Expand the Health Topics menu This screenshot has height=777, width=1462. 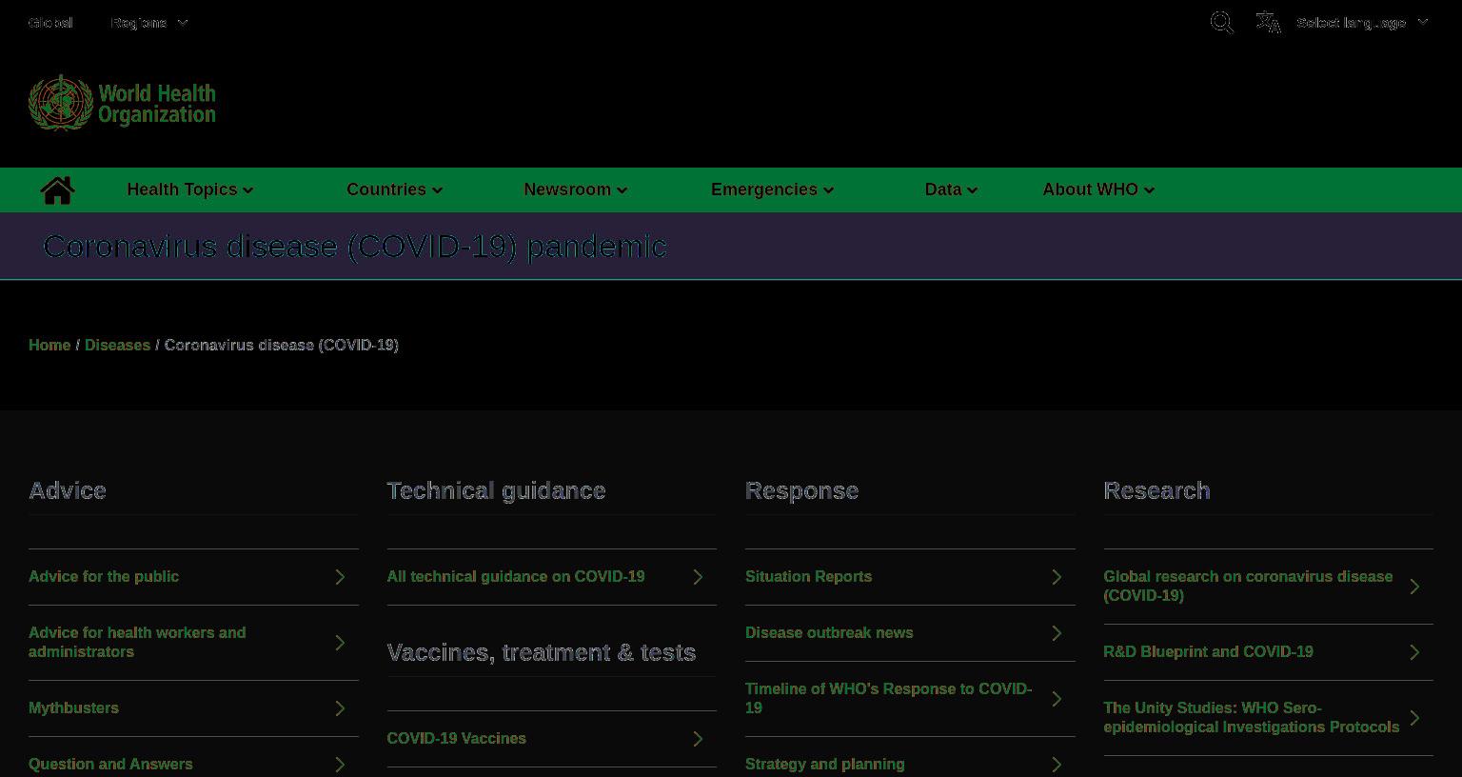tap(190, 189)
